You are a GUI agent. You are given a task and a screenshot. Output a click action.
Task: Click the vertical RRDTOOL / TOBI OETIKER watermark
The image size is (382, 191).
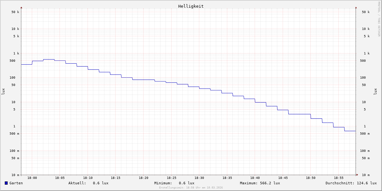click(x=379, y=19)
